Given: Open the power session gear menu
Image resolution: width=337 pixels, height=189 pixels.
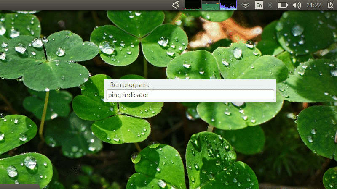Looking at the screenshot, I should click(x=330, y=5).
